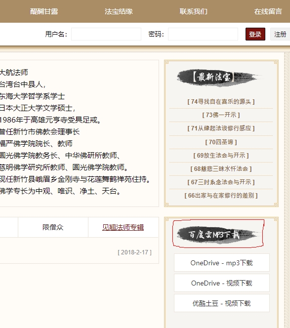Viewport: 290px width, 328px height.
Task: Go to the 联系我们 page
Action: 193,11
